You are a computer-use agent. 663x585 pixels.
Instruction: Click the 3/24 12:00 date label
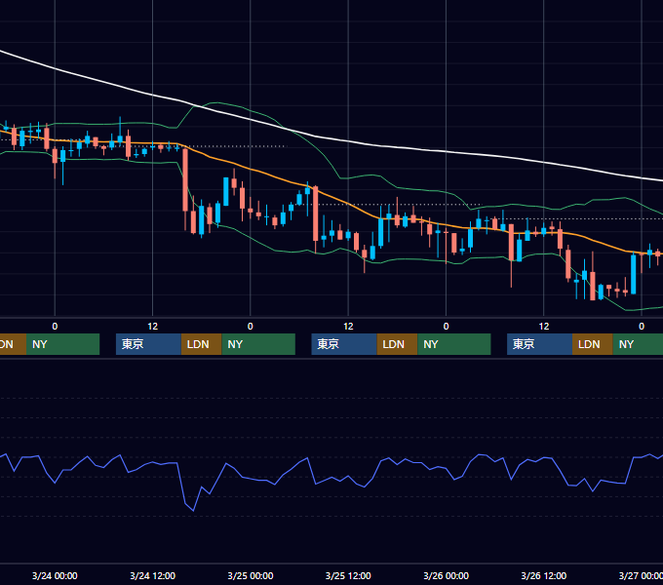click(152, 575)
